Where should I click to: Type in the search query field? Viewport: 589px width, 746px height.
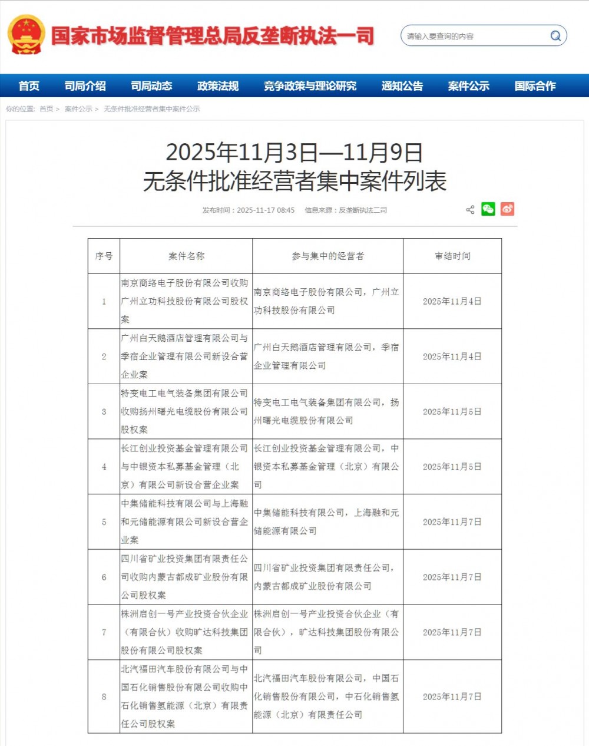coord(471,36)
